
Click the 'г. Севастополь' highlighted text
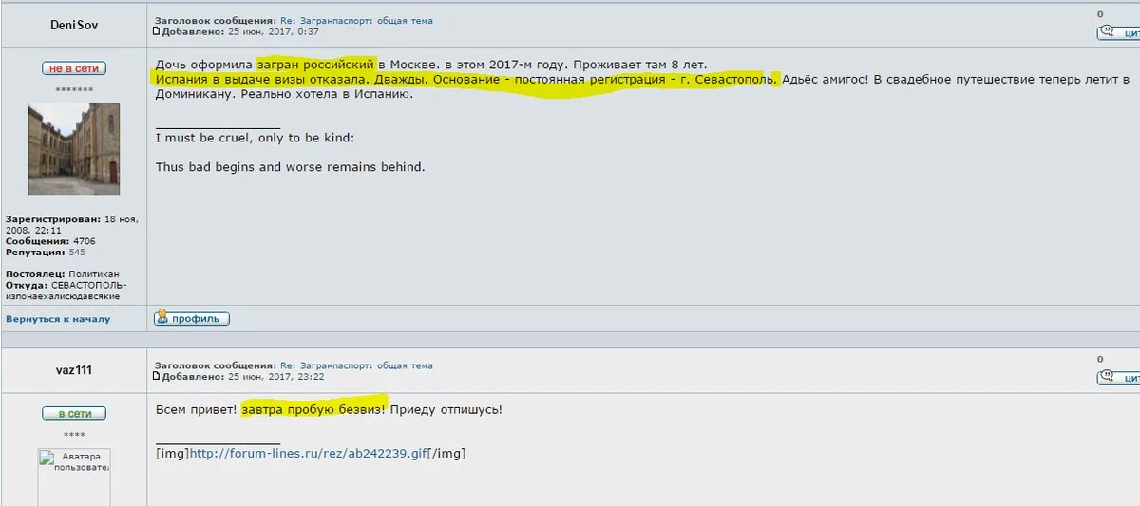(x=728, y=80)
